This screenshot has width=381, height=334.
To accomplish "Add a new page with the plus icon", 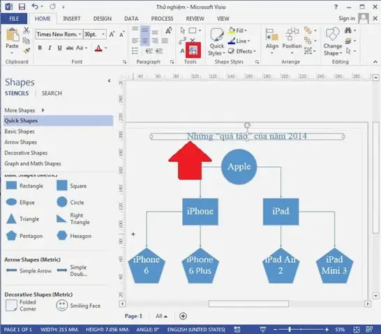I will point(183,316).
